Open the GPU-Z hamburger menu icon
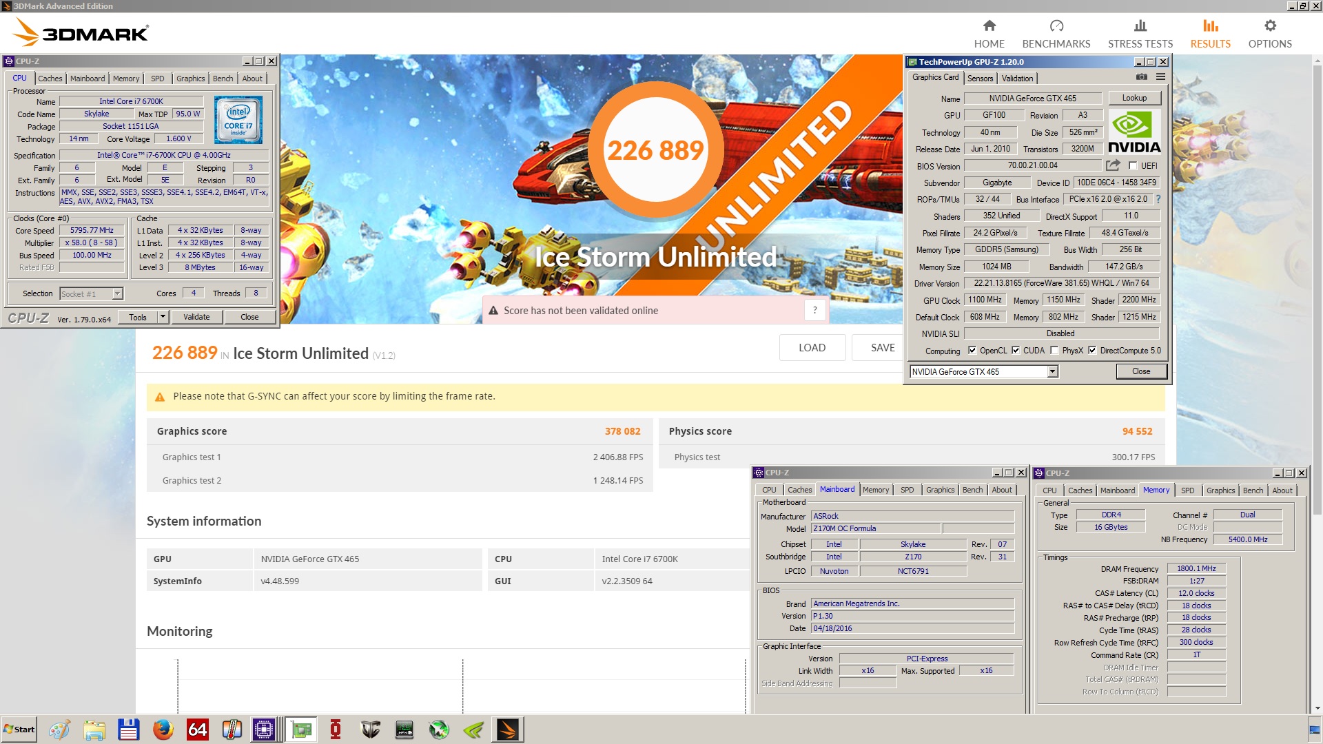Viewport: 1323px width, 744px height. [1161, 77]
